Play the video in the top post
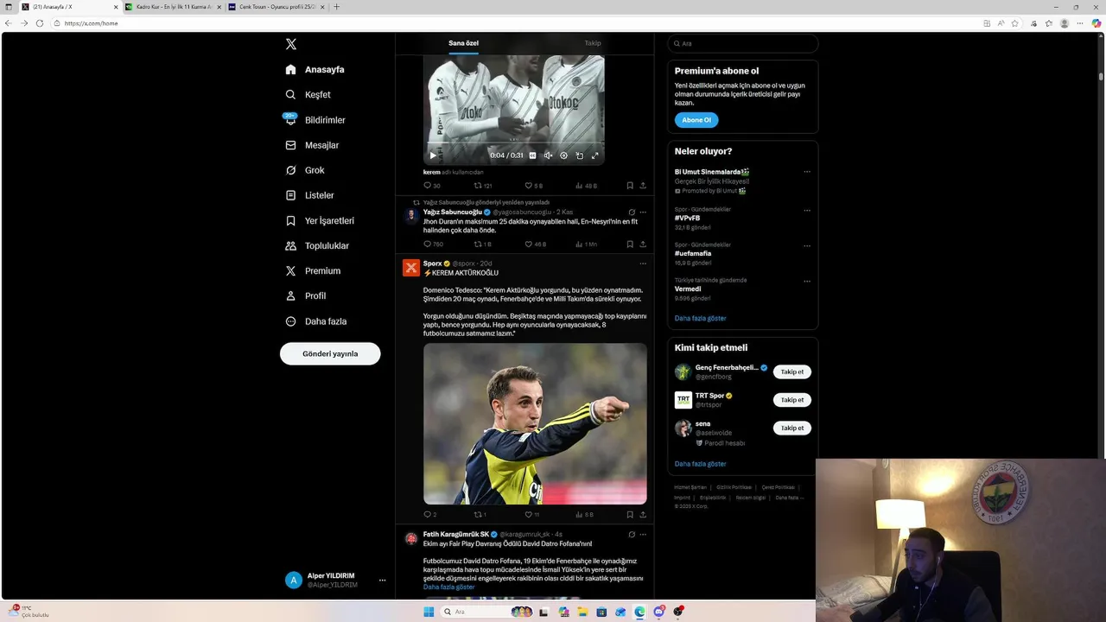The height and width of the screenshot is (622, 1106). [x=433, y=155]
